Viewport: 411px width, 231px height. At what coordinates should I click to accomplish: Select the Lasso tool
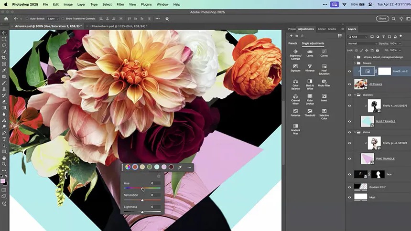click(4, 45)
